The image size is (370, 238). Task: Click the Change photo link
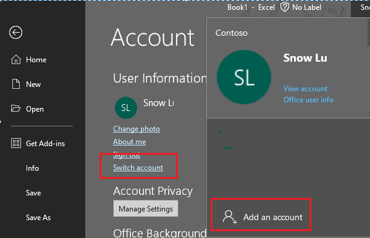coord(137,129)
